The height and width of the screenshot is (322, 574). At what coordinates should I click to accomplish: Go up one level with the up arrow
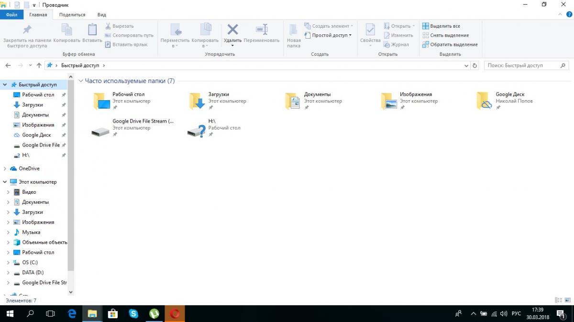click(x=39, y=65)
